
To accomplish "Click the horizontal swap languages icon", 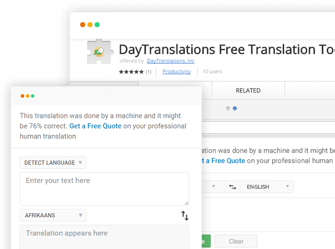I will click(x=233, y=187).
